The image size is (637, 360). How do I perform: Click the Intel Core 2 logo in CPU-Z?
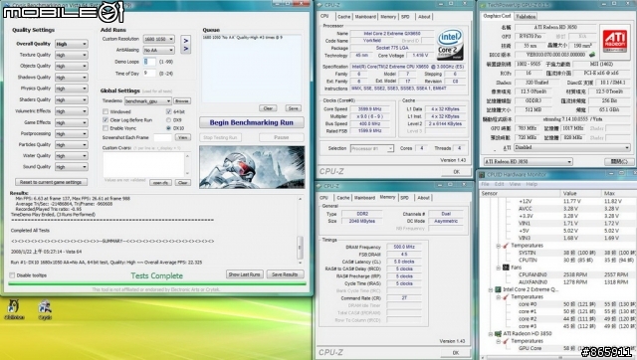(x=450, y=44)
